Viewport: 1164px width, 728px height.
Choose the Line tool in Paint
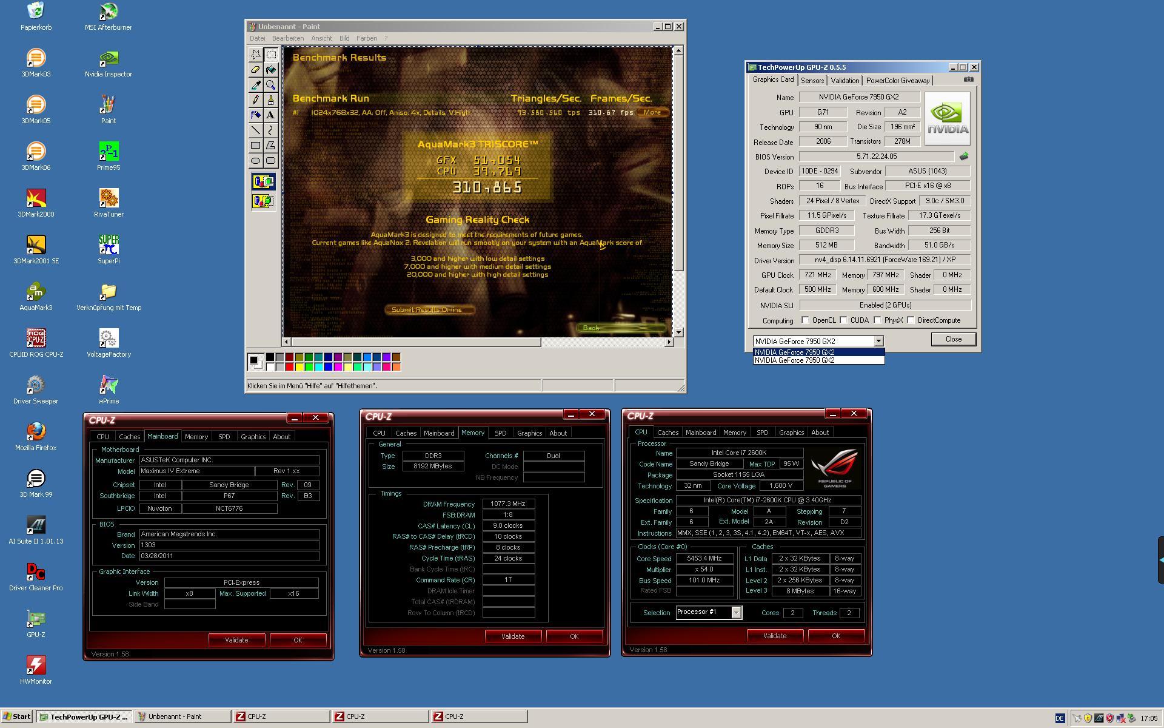[256, 130]
